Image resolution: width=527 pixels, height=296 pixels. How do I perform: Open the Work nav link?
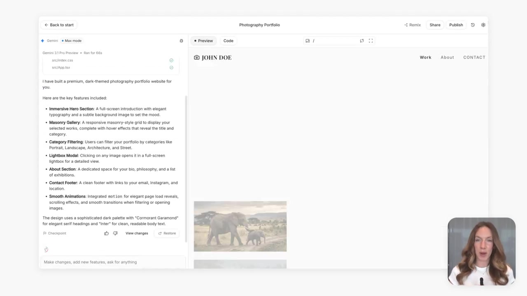click(x=425, y=57)
